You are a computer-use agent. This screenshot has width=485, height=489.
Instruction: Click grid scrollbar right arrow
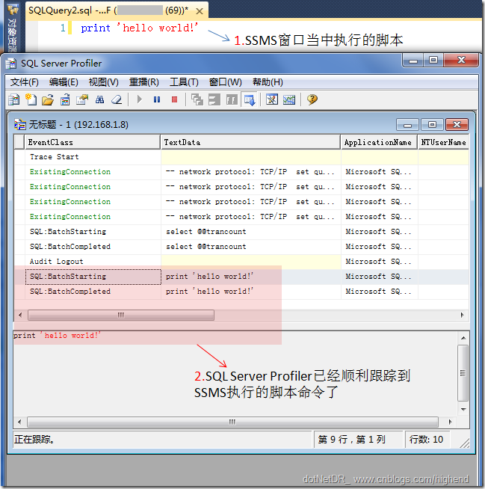[463, 315]
